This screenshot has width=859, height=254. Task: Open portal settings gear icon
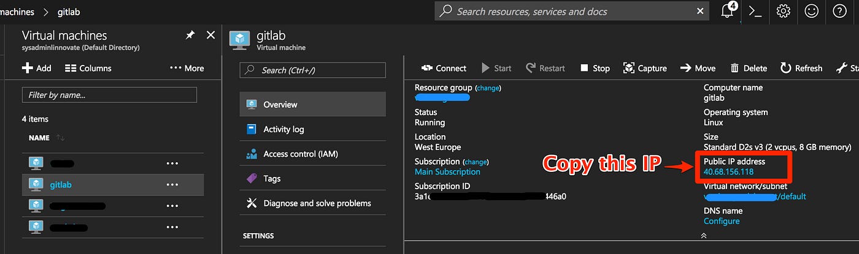pos(783,11)
